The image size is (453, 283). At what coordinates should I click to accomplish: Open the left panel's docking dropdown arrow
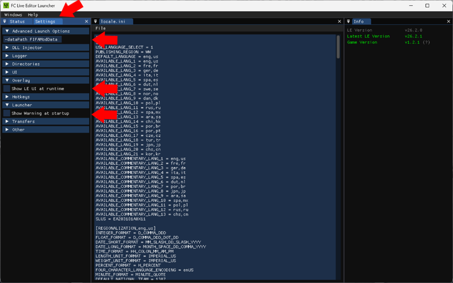pyautogui.click(x=5, y=22)
